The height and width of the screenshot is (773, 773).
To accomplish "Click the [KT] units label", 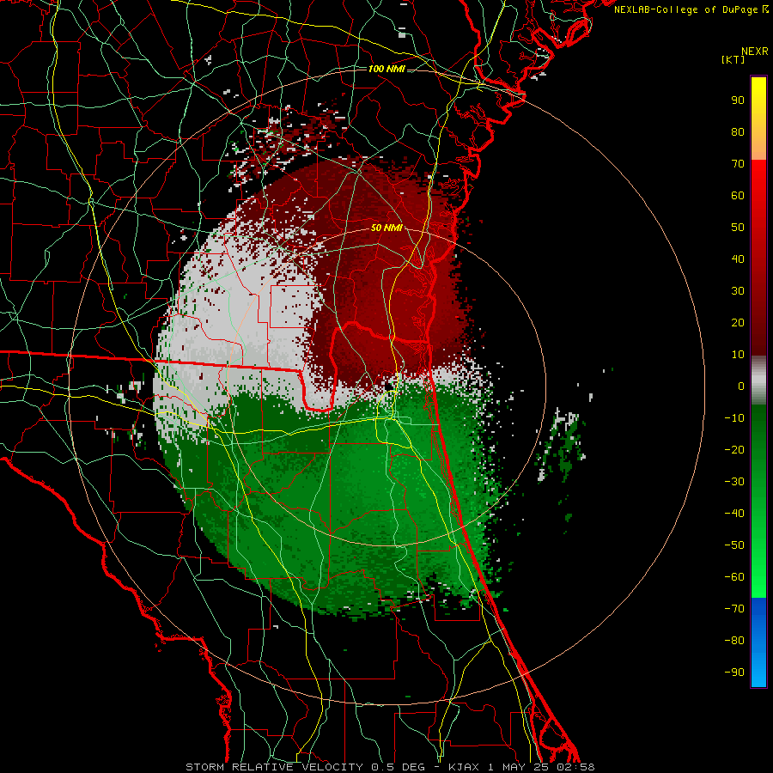I will pyautogui.click(x=733, y=59).
